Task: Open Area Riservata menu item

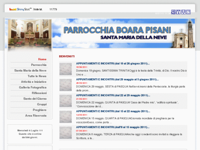Action: pyautogui.click(x=36, y=116)
